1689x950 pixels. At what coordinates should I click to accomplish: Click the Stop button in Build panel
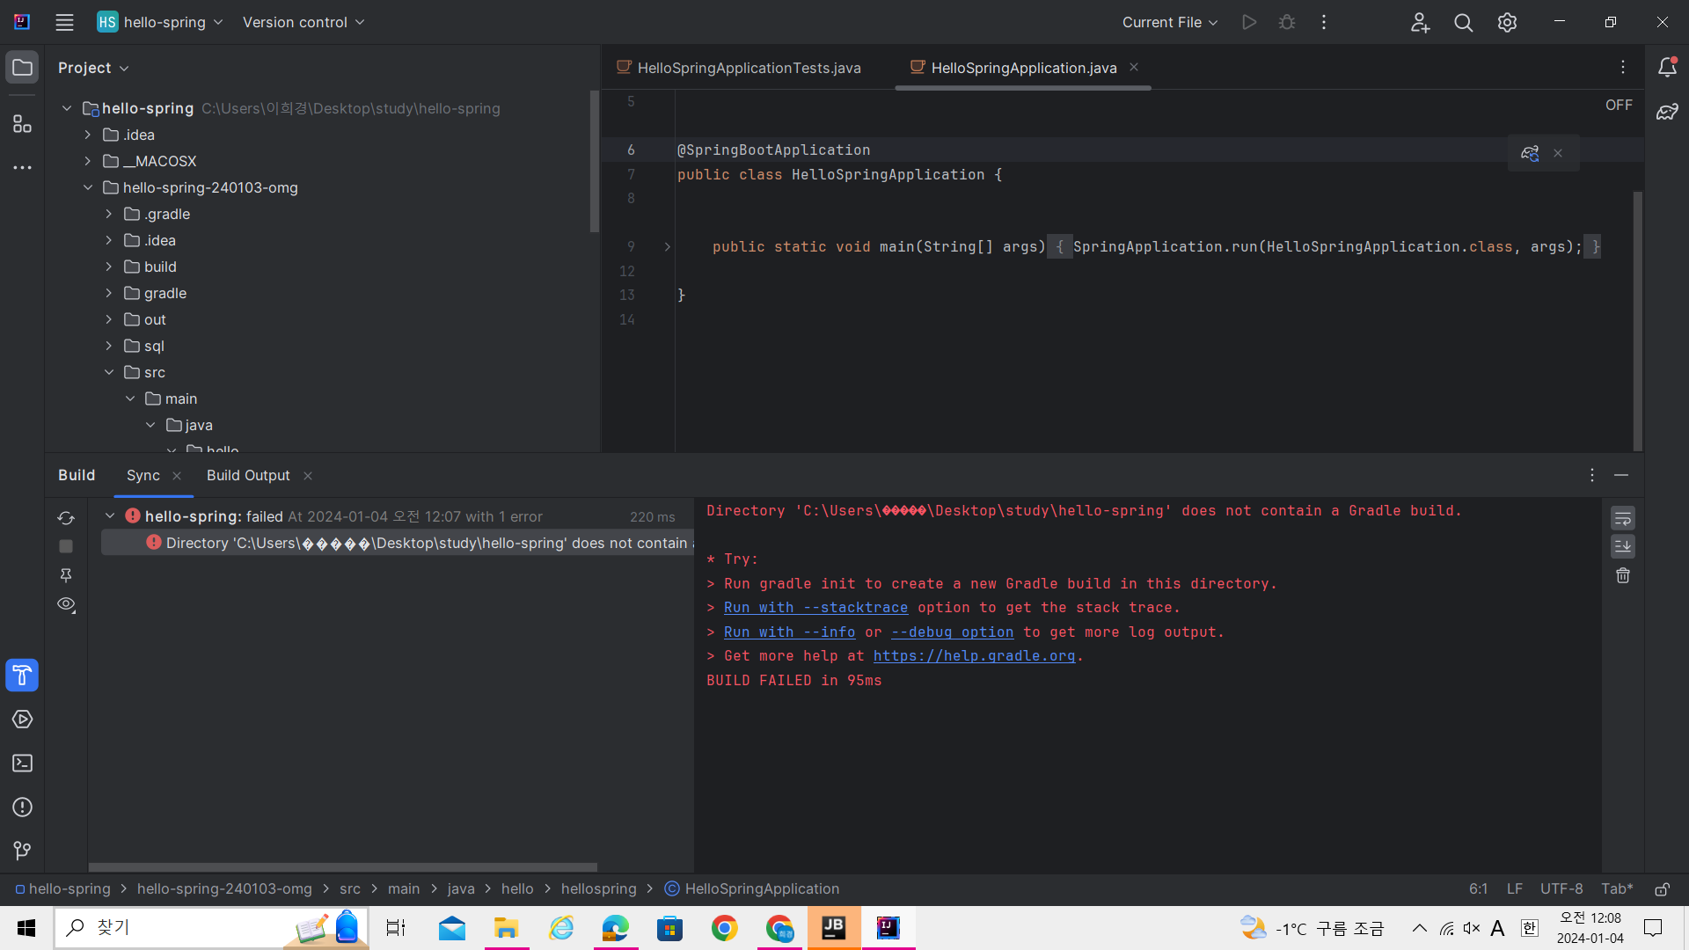tap(66, 546)
